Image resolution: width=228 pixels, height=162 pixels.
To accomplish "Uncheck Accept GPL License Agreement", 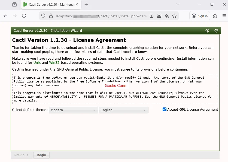I will (x=164, y=109).
